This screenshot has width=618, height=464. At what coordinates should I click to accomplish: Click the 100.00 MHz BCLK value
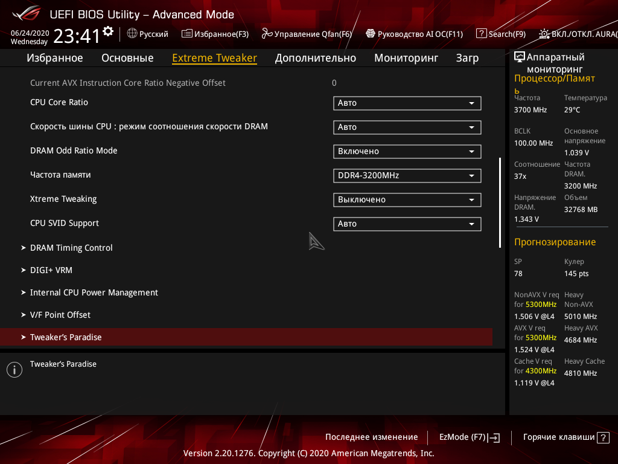coord(534,143)
